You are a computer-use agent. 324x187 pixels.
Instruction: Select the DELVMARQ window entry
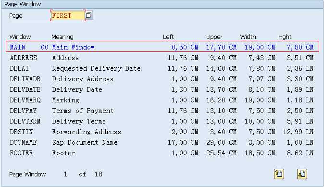(25, 100)
